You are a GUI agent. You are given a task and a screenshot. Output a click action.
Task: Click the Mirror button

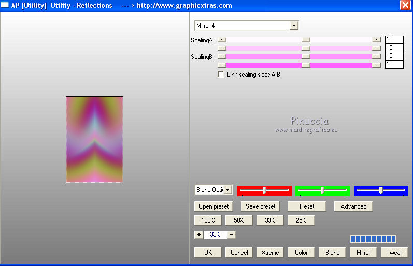(363, 253)
